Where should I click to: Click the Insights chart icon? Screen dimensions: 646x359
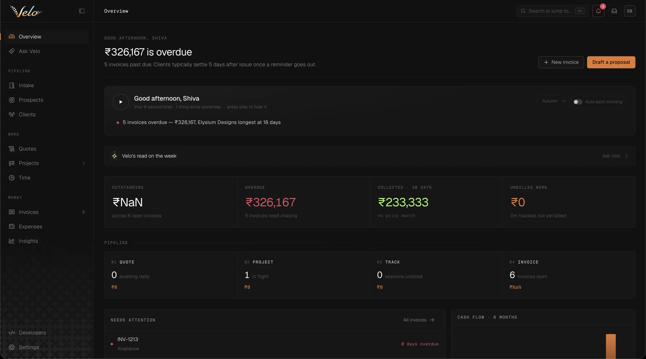click(12, 241)
